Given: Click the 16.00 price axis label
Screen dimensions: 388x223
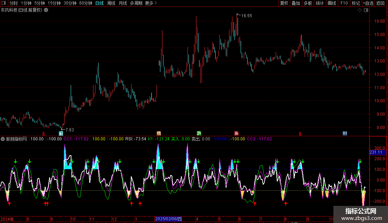Looking at the screenshot, I should pyautogui.click(x=379, y=21).
